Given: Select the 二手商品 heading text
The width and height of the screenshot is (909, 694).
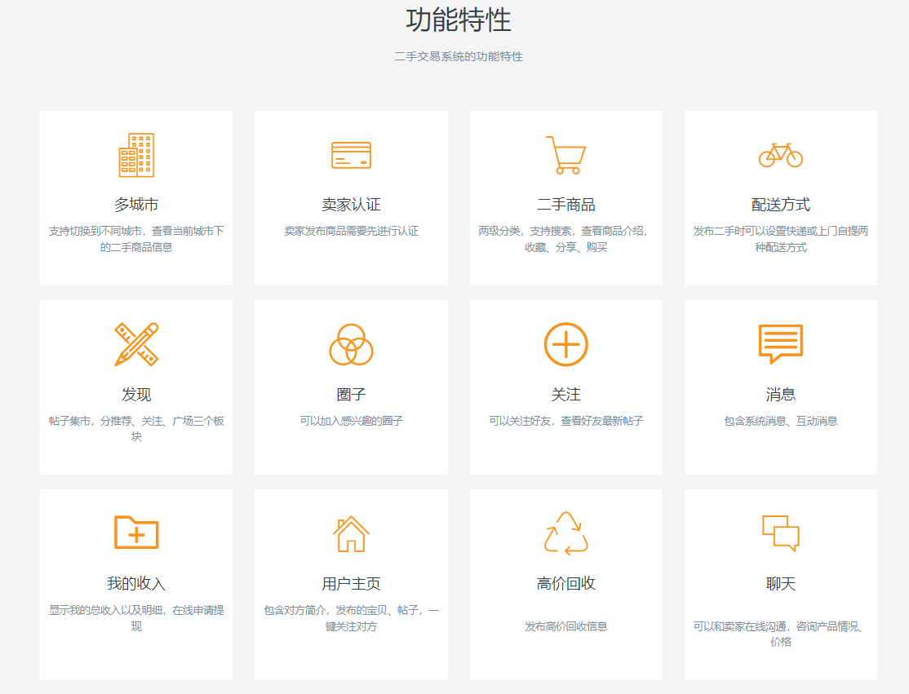Looking at the screenshot, I should click(565, 205).
